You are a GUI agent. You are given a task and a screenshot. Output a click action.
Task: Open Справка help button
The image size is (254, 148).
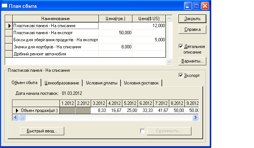coord(192,29)
